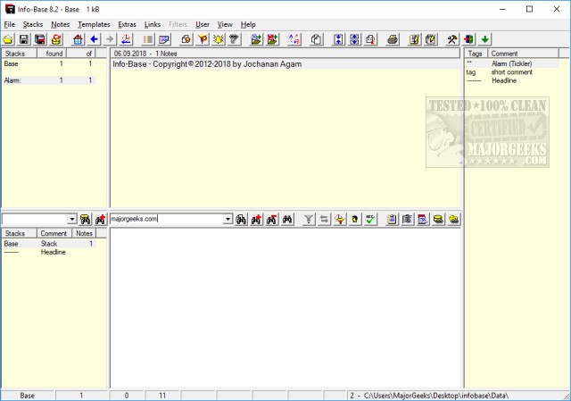The width and height of the screenshot is (571, 401).
Task: Click the blue back arrow icon
Action: [94, 39]
